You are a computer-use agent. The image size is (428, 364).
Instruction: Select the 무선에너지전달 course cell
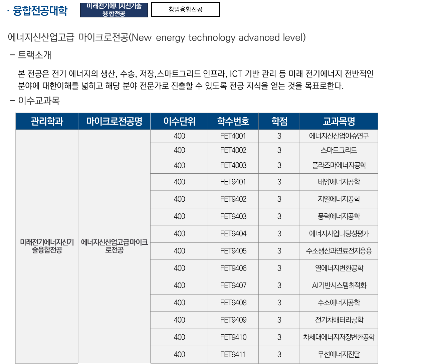click(339, 354)
